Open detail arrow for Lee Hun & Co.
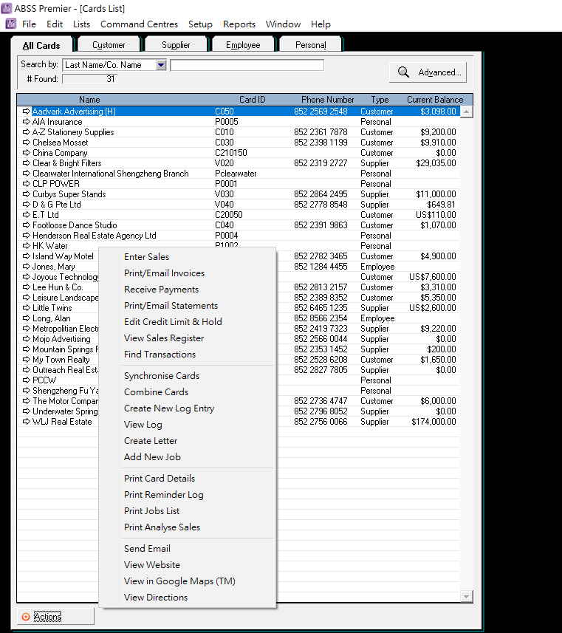 tap(27, 287)
